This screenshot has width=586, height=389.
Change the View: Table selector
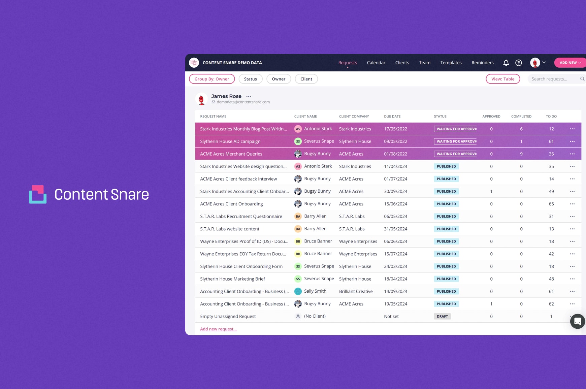(503, 79)
